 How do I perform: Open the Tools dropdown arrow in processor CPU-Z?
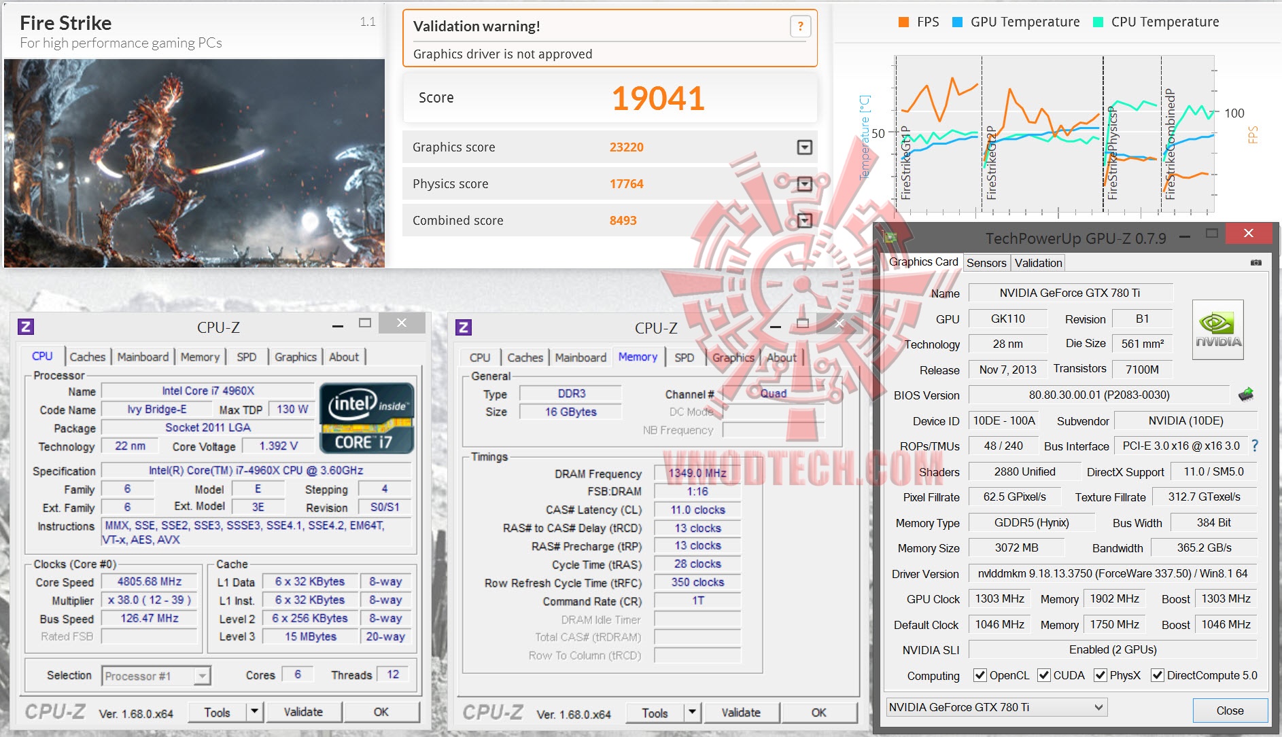254,712
